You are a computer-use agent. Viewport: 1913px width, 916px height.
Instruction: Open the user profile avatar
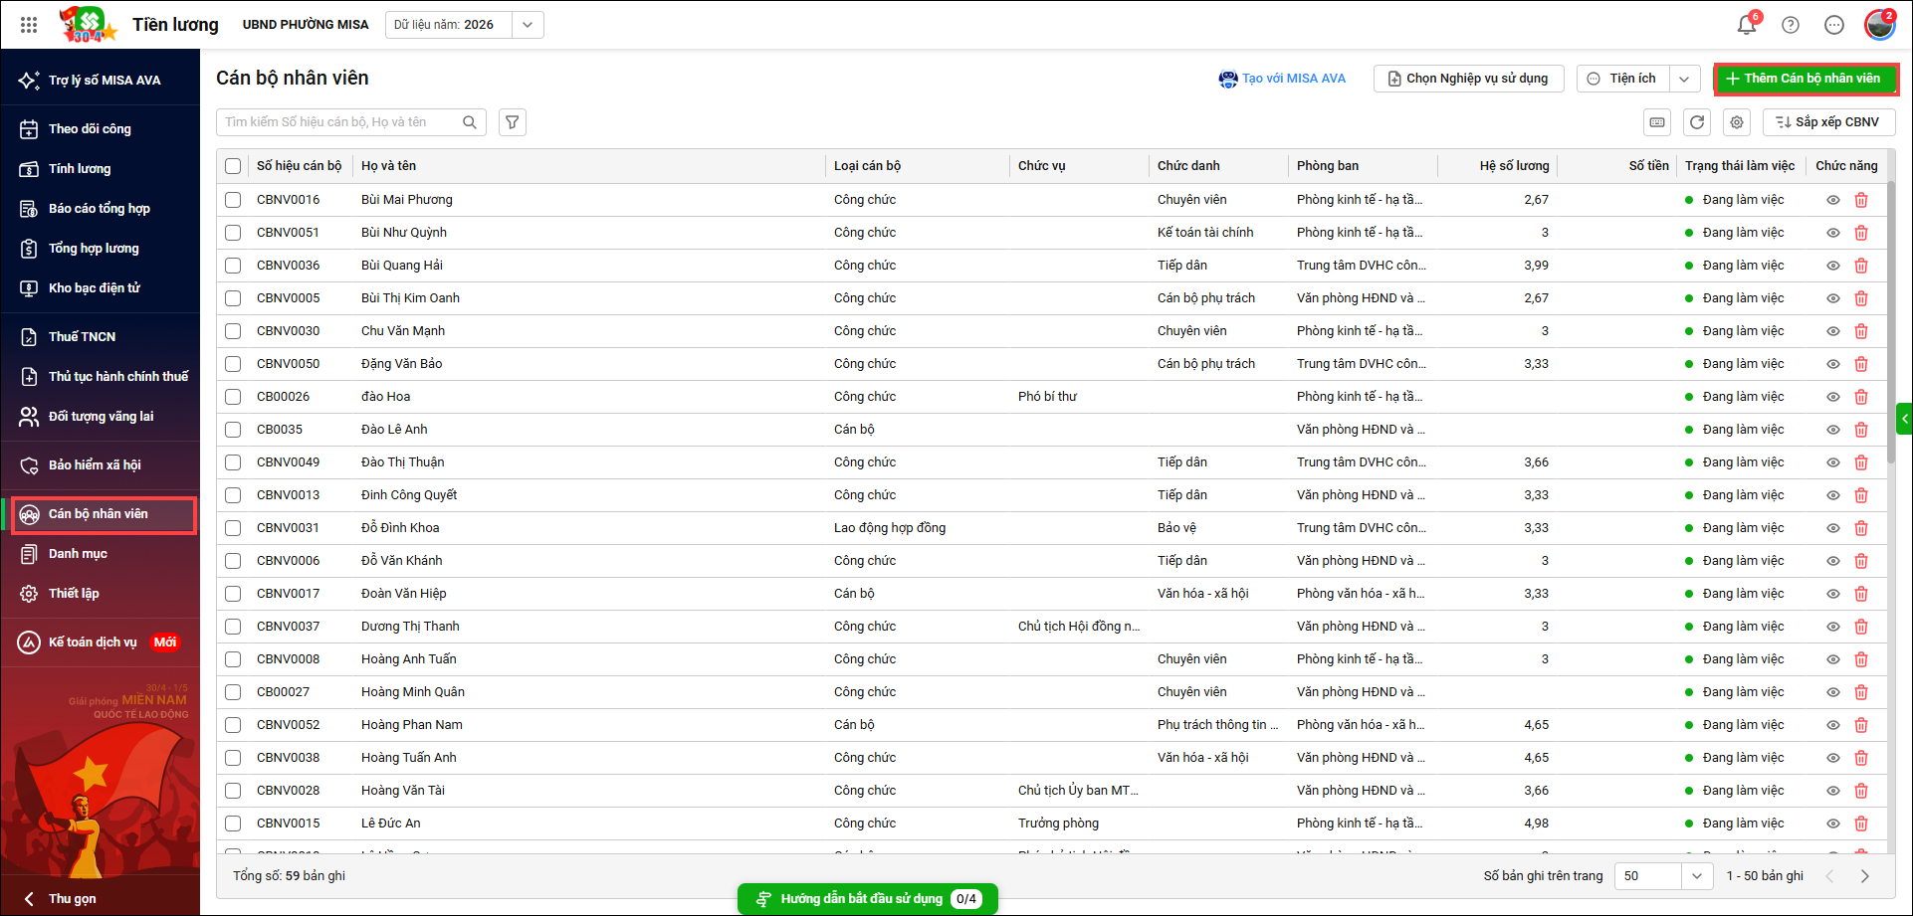click(1880, 25)
